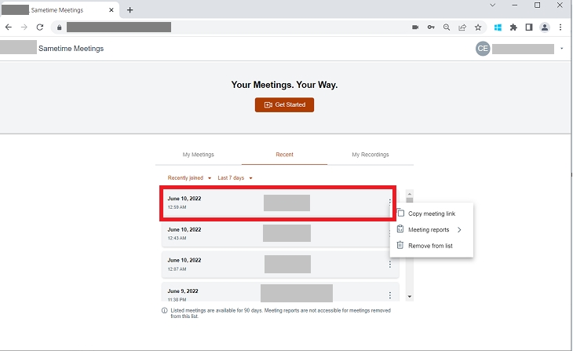Reload the page

tap(39, 27)
